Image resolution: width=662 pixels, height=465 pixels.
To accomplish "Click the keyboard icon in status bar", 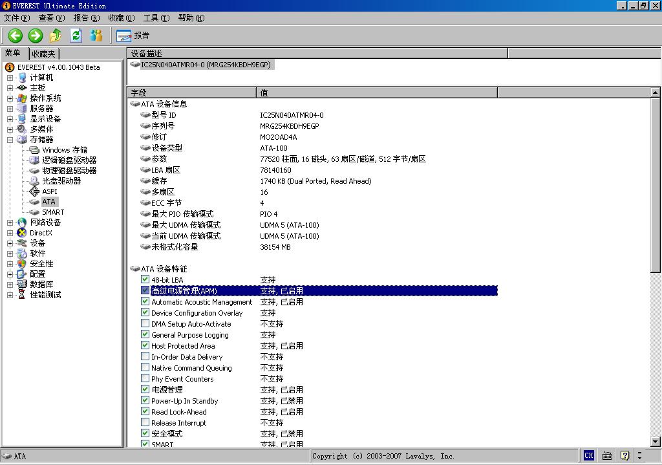I will pyautogui.click(x=607, y=456).
